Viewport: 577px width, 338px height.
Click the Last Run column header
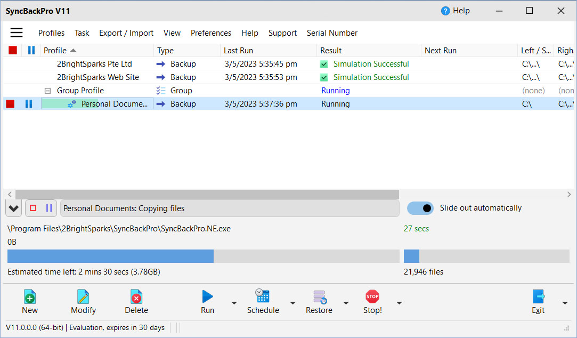pos(269,51)
